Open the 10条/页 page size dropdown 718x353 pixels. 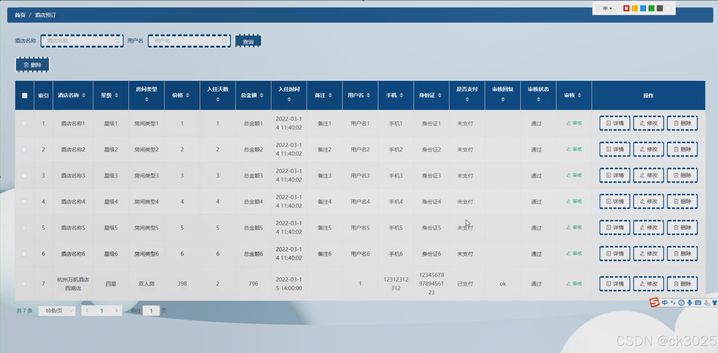pyautogui.click(x=57, y=311)
